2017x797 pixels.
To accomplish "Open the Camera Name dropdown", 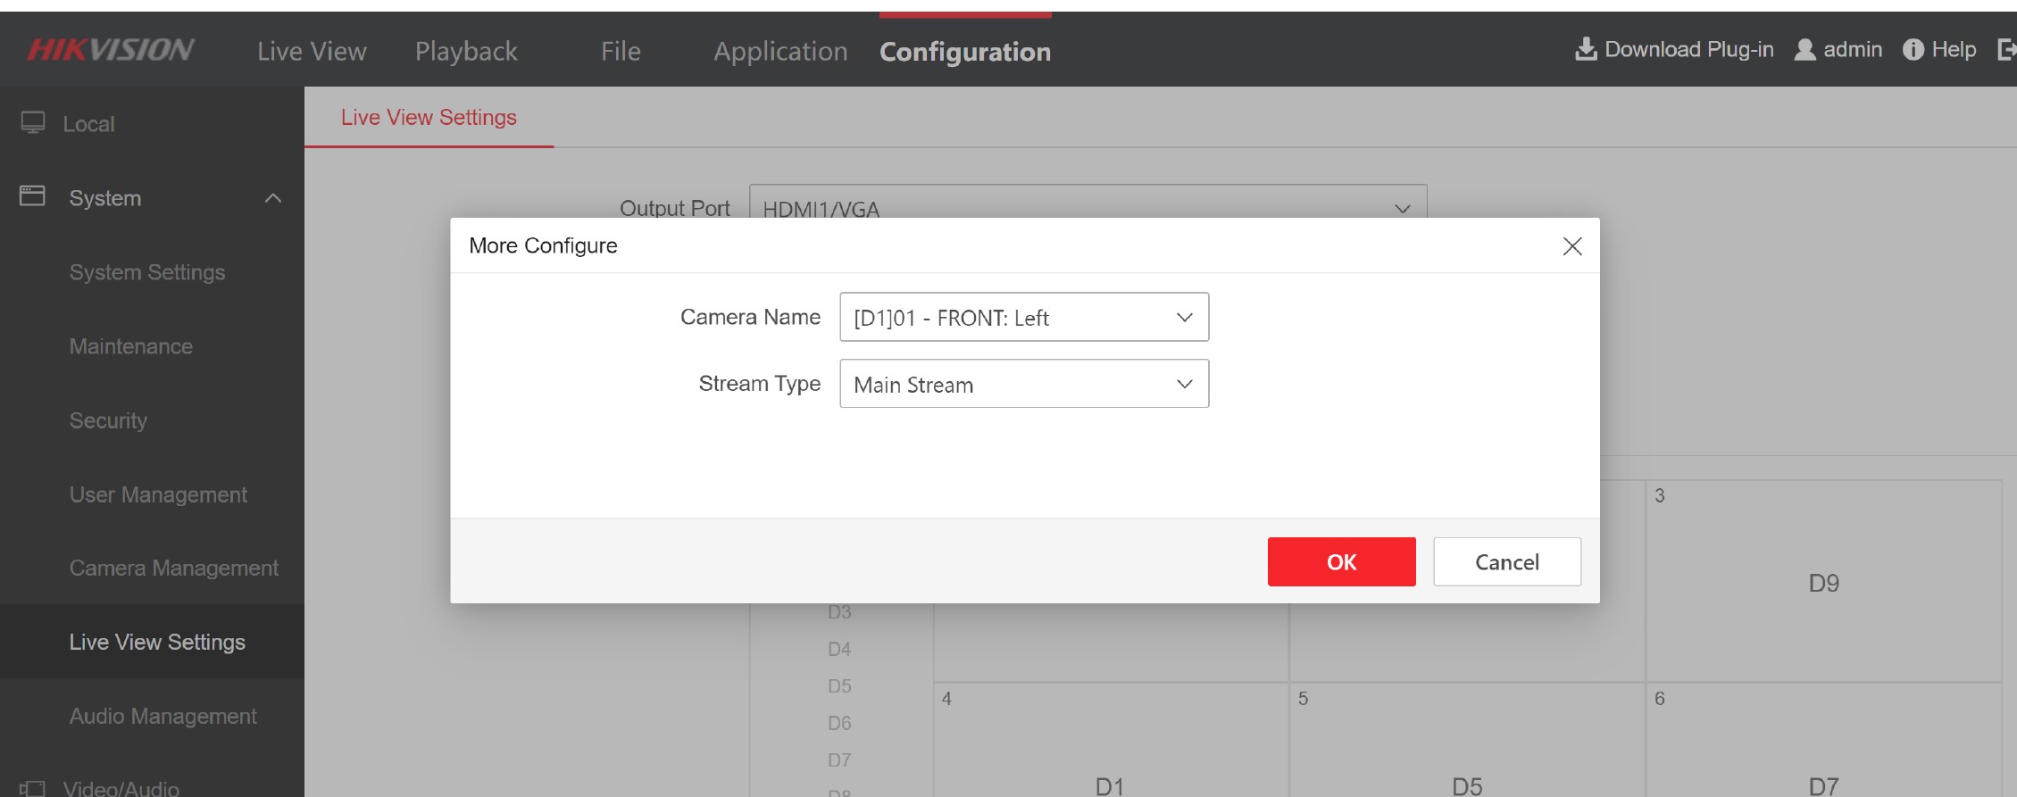I will click(1023, 317).
